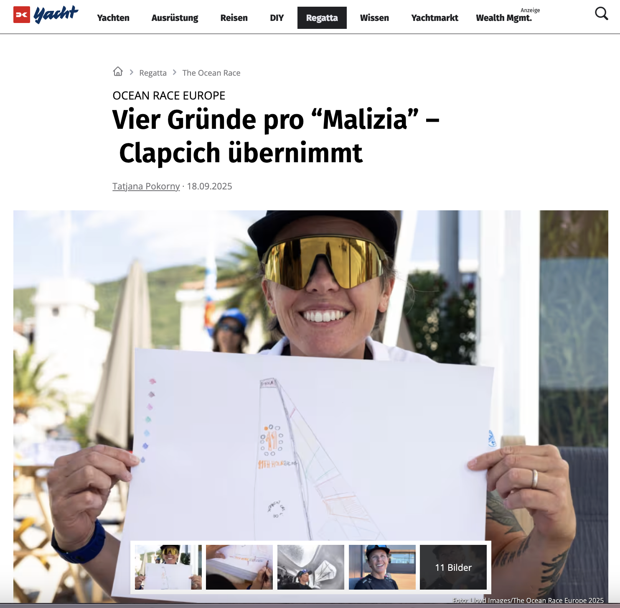Open the search magnifier icon
This screenshot has height=608, width=620.
(x=601, y=14)
